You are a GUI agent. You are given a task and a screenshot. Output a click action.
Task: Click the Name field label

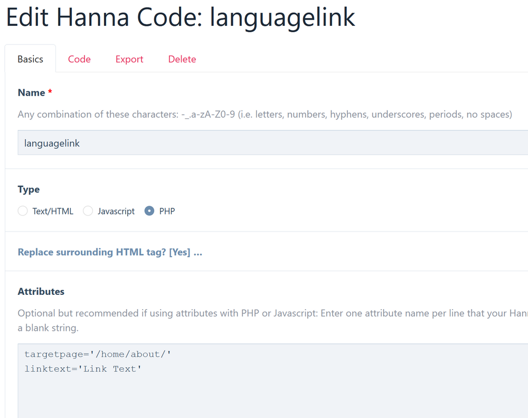coord(31,92)
